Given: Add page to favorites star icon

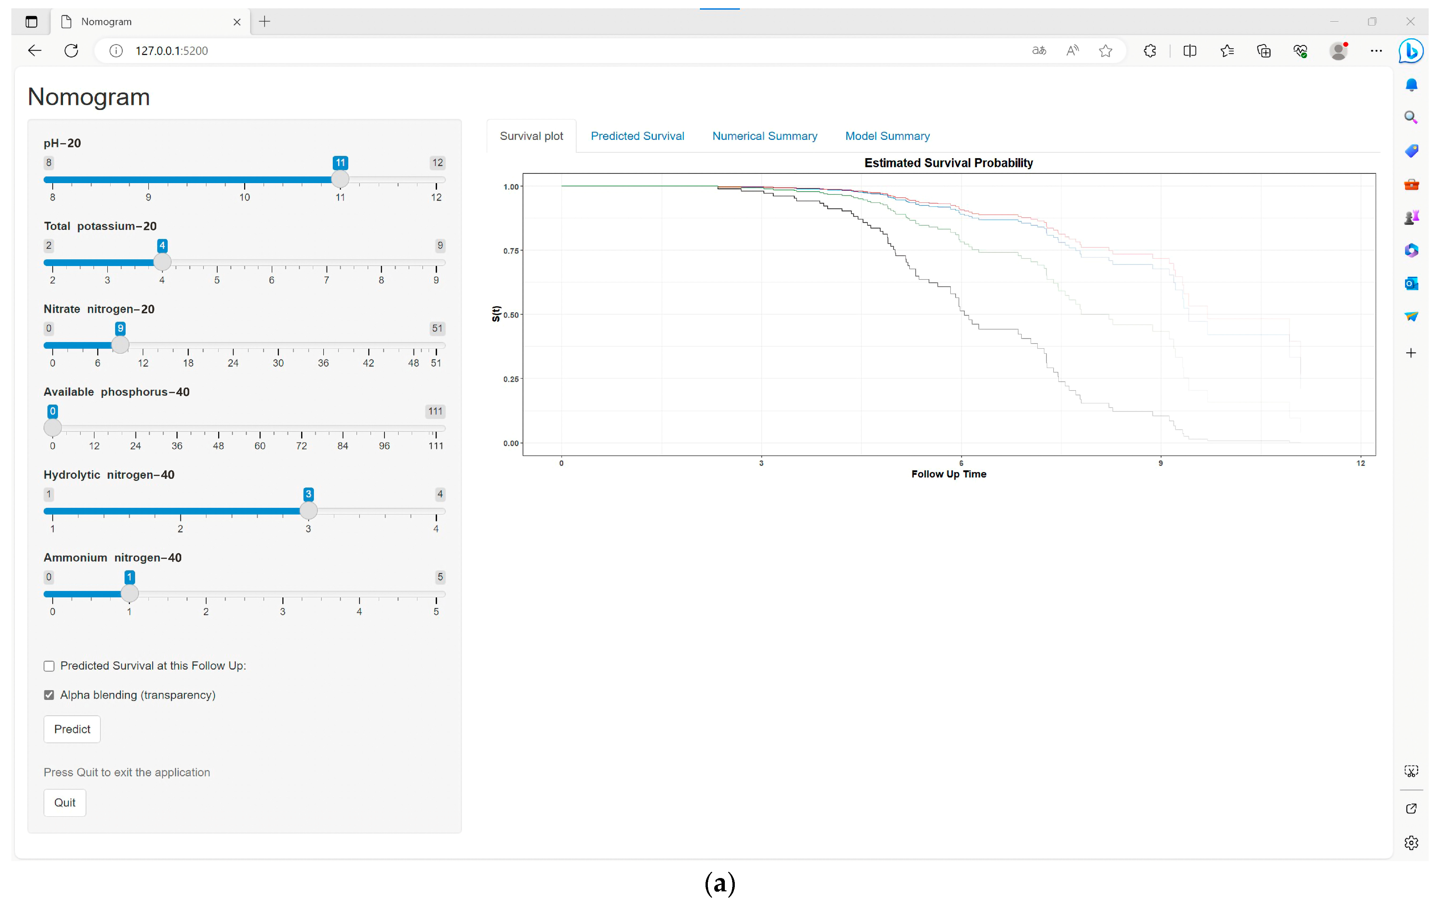Looking at the screenshot, I should pyautogui.click(x=1105, y=51).
